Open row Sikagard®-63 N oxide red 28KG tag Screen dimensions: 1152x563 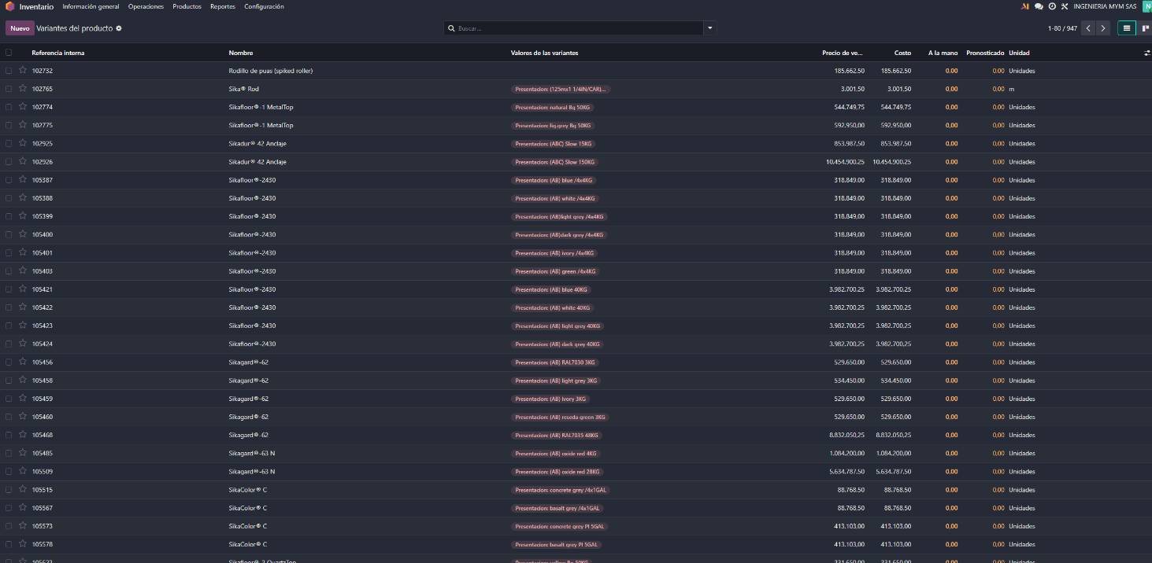[x=557, y=472]
